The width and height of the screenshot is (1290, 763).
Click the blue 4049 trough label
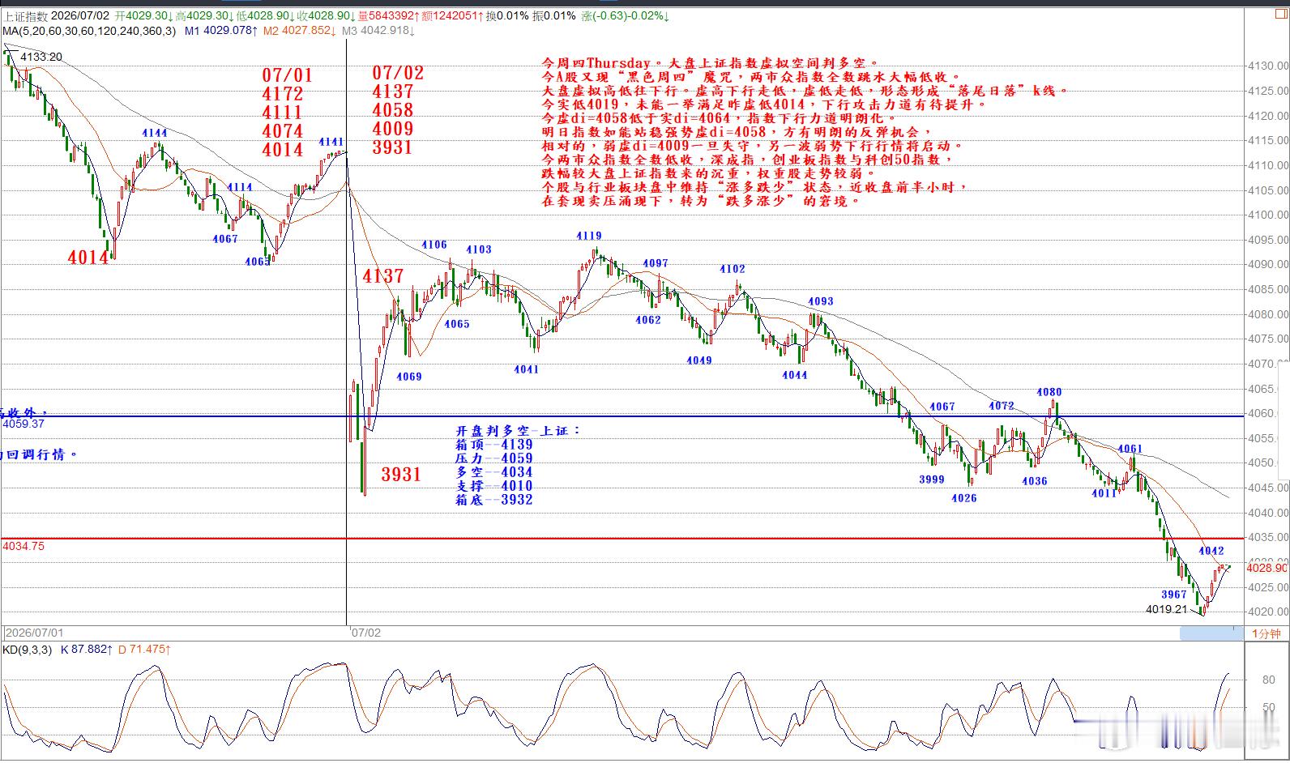click(699, 360)
